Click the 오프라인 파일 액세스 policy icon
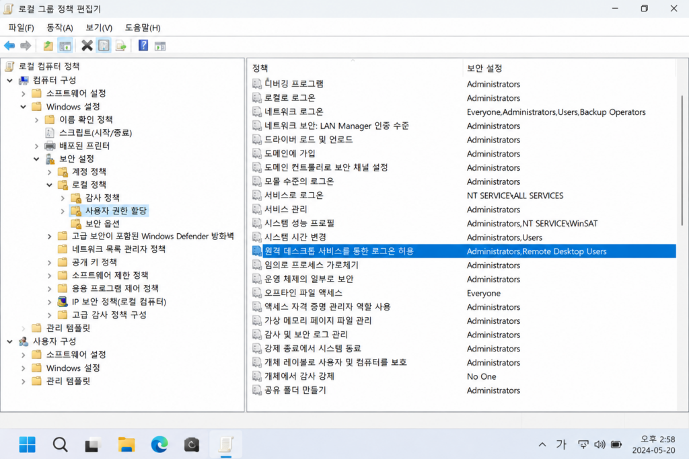The height and width of the screenshot is (459, 689). [257, 293]
